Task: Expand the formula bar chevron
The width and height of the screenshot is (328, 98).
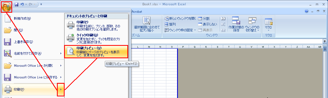Action: 325,41
